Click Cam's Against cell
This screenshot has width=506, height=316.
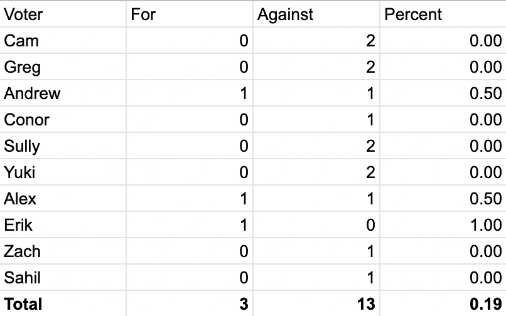[316, 41]
